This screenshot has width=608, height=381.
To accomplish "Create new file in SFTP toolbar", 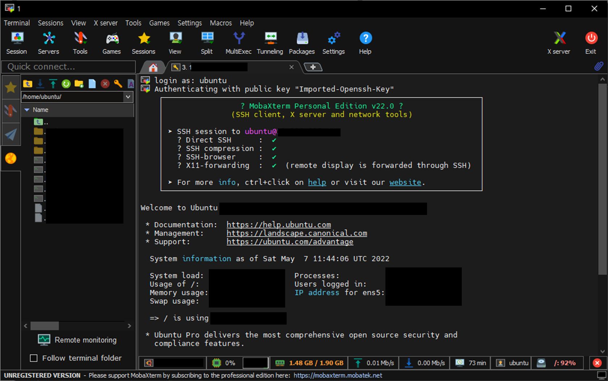I will coord(92,84).
